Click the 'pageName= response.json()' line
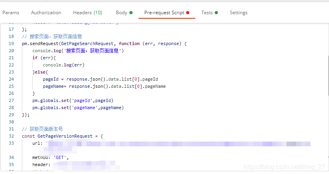This screenshot has height=174, width=329. click(x=104, y=86)
